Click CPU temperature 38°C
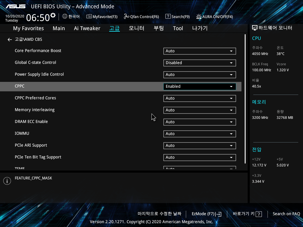Viewport: 303px width, 227px height. pyautogui.click(x=281, y=54)
